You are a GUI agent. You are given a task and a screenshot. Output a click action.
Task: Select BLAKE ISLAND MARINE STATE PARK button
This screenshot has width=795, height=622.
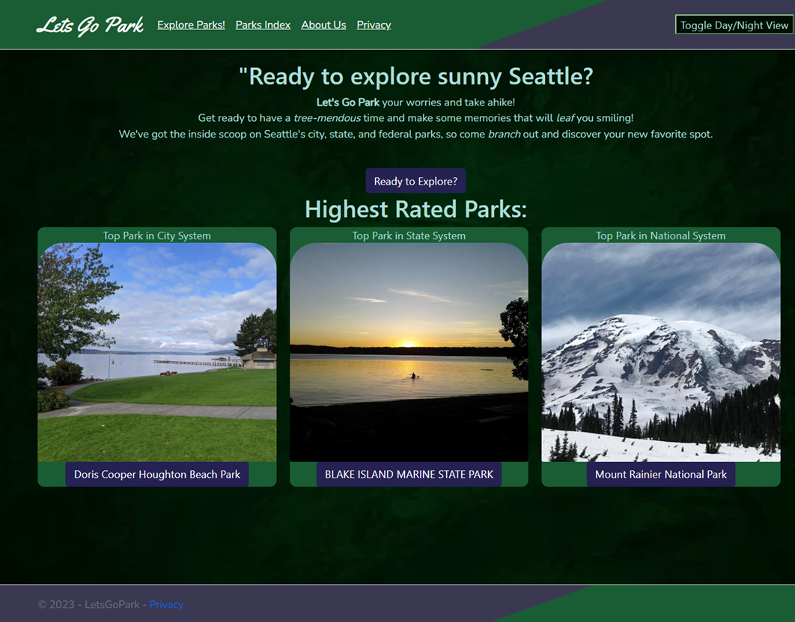pos(409,474)
